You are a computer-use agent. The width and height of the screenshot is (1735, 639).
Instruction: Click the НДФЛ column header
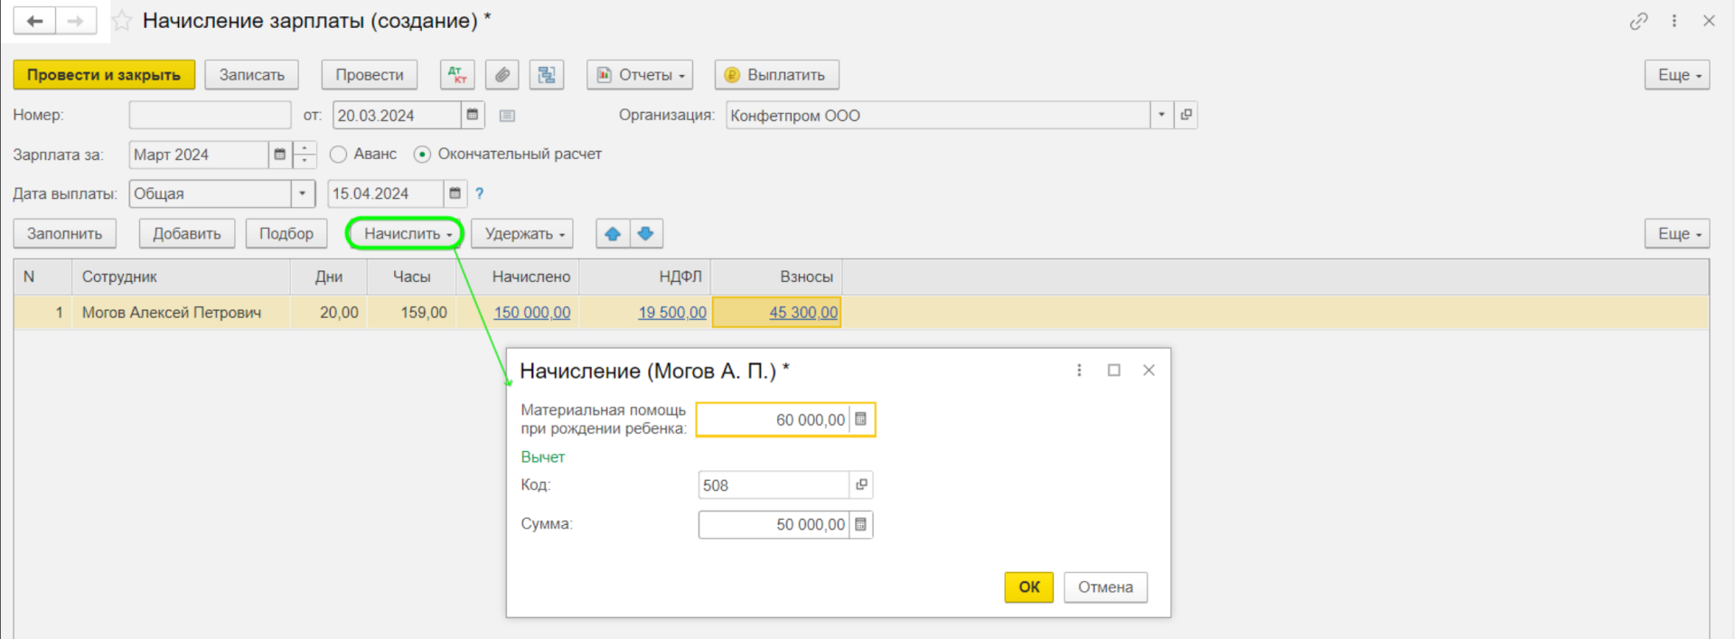(x=645, y=277)
